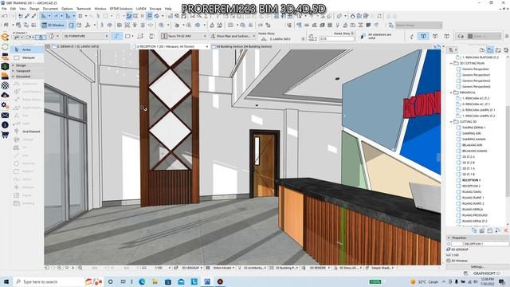Open Generic Perspective1 in Navigator

click(x=476, y=75)
